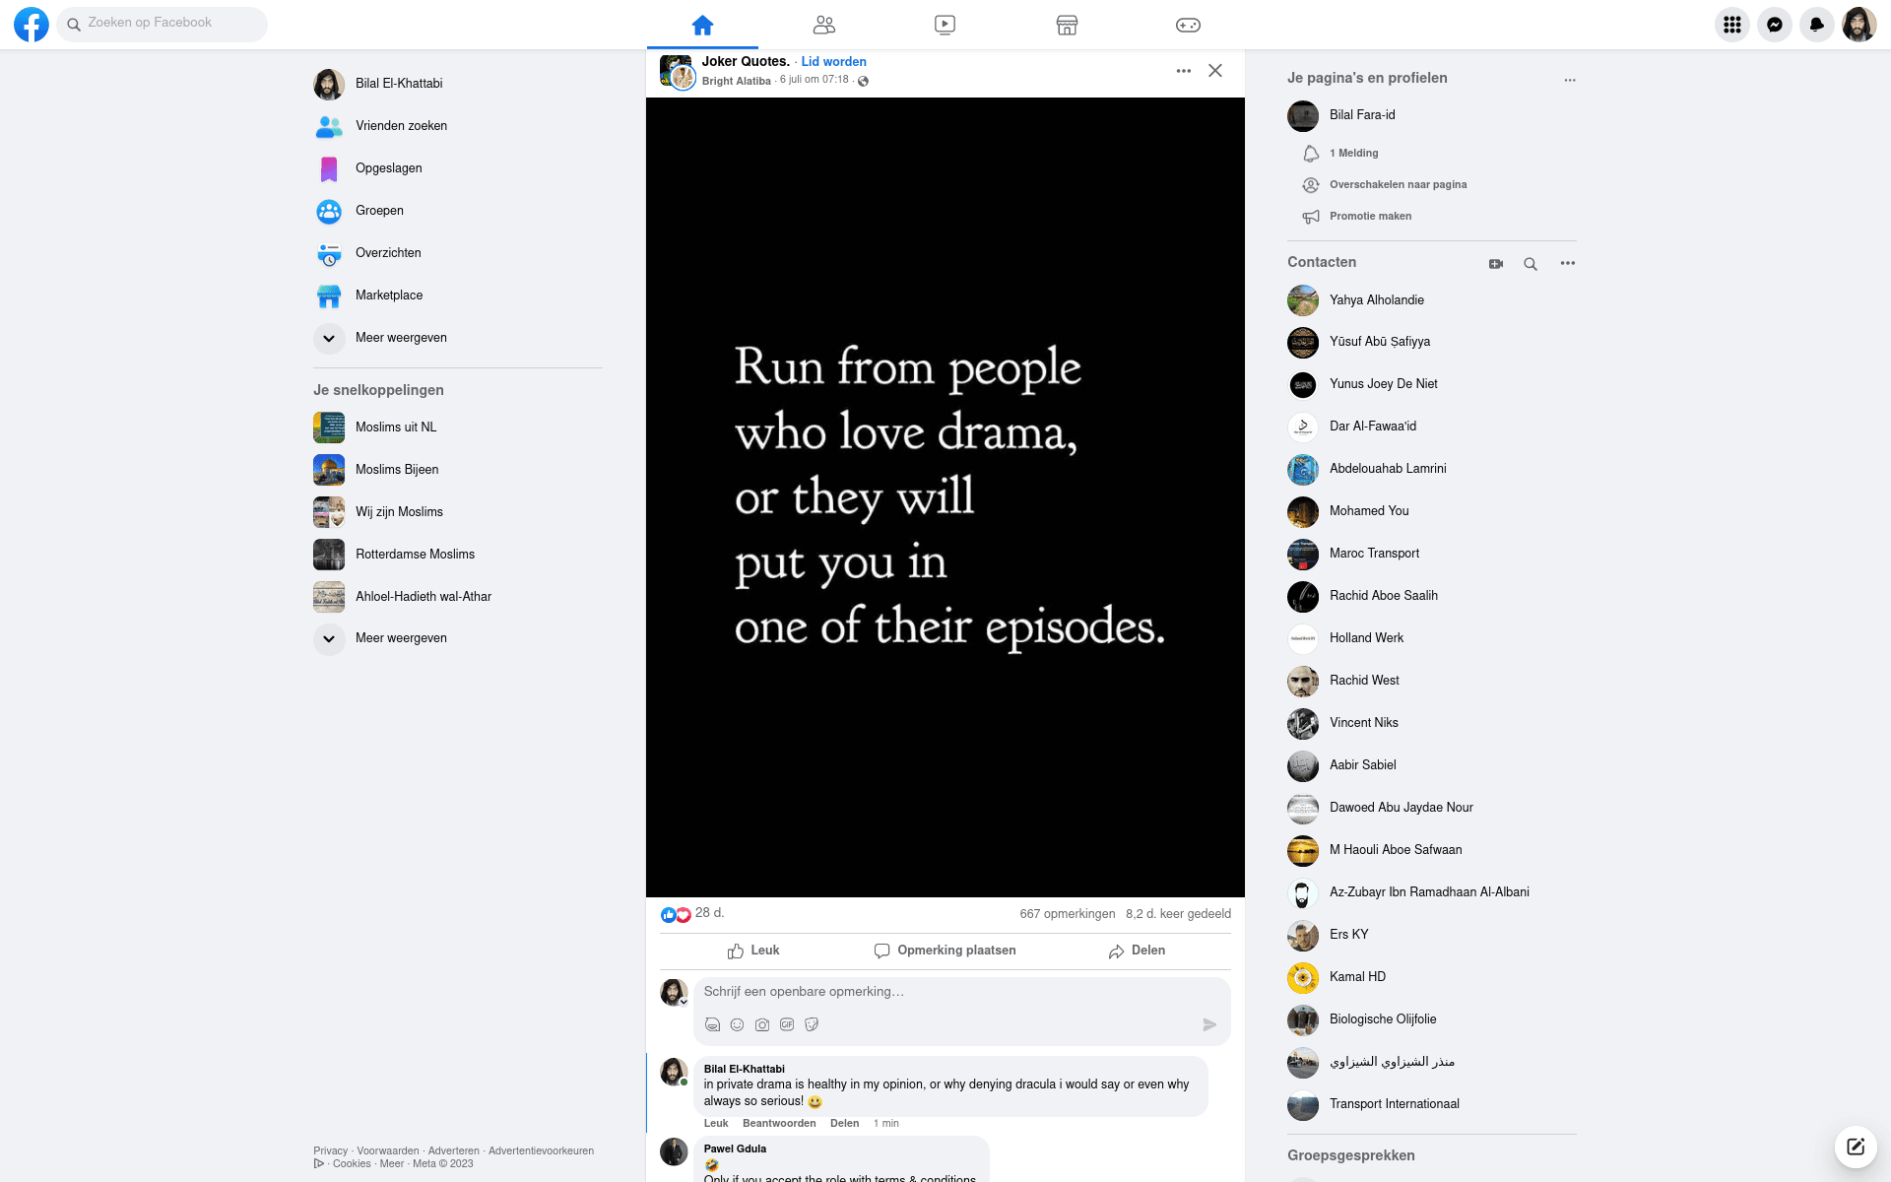Hide the post with the X button

click(1215, 71)
